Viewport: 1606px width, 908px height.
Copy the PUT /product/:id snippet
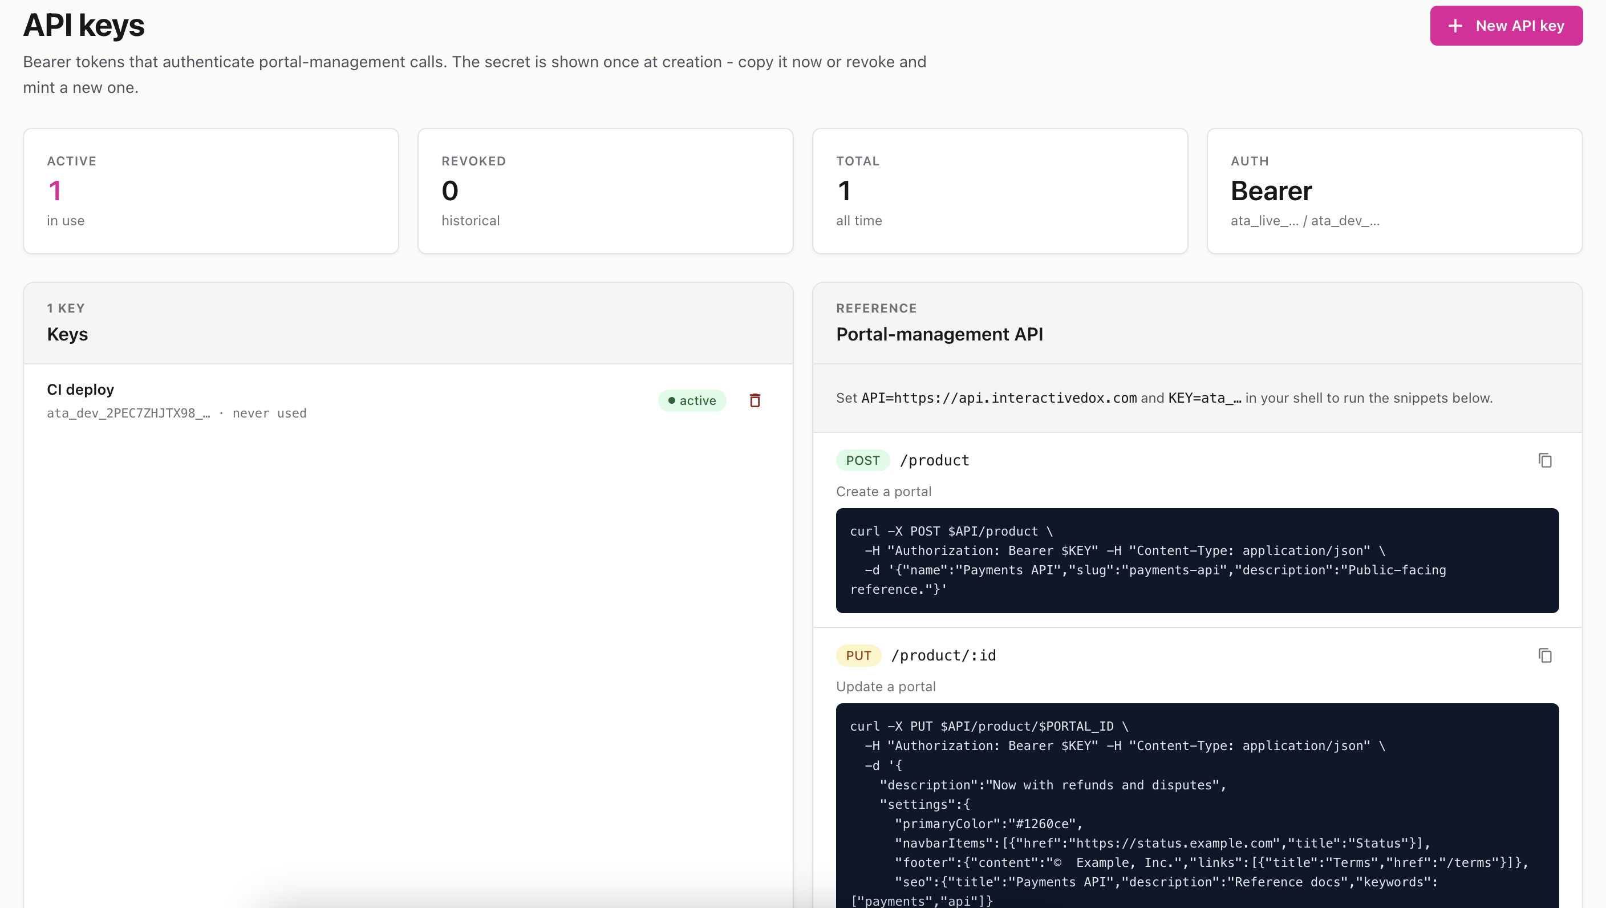(x=1545, y=655)
